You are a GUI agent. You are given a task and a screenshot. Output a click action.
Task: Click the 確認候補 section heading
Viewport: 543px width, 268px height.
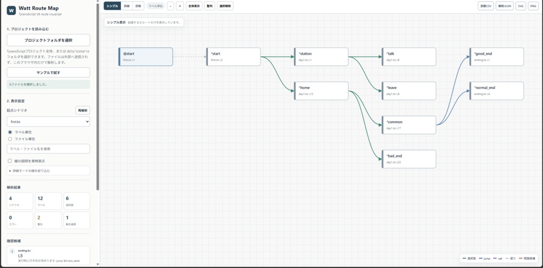coord(13,240)
